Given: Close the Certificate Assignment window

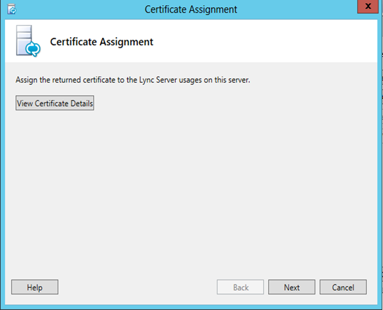Looking at the screenshot, I should click(368, 6).
